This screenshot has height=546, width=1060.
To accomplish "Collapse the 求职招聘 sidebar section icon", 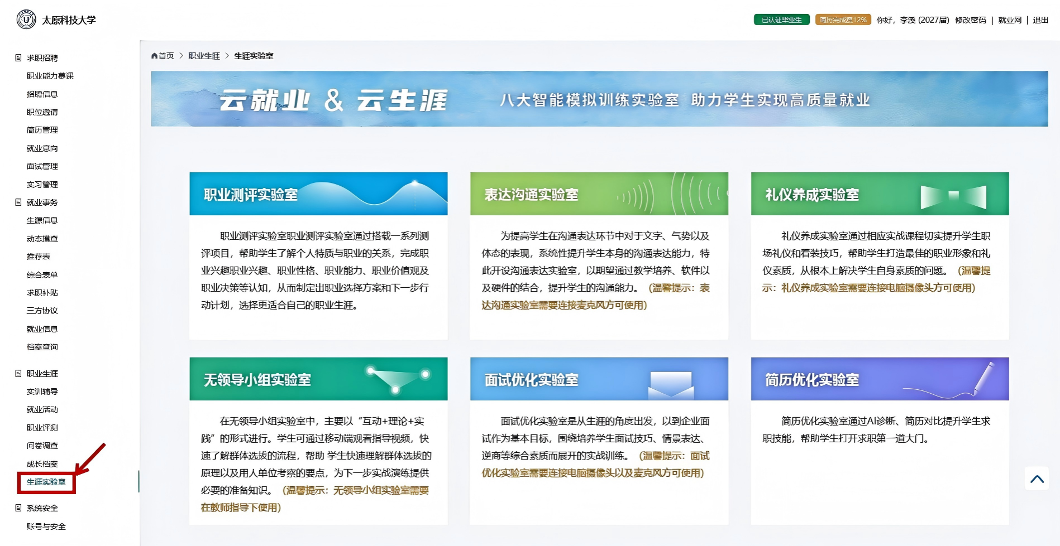I will pos(18,58).
